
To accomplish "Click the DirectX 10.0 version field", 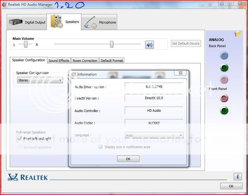I will tap(154, 98).
